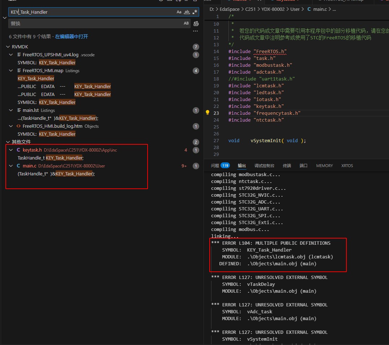Click main.c in the breadcrumb
The width and height of the screenshot is (389, 345).
point(320,9)
